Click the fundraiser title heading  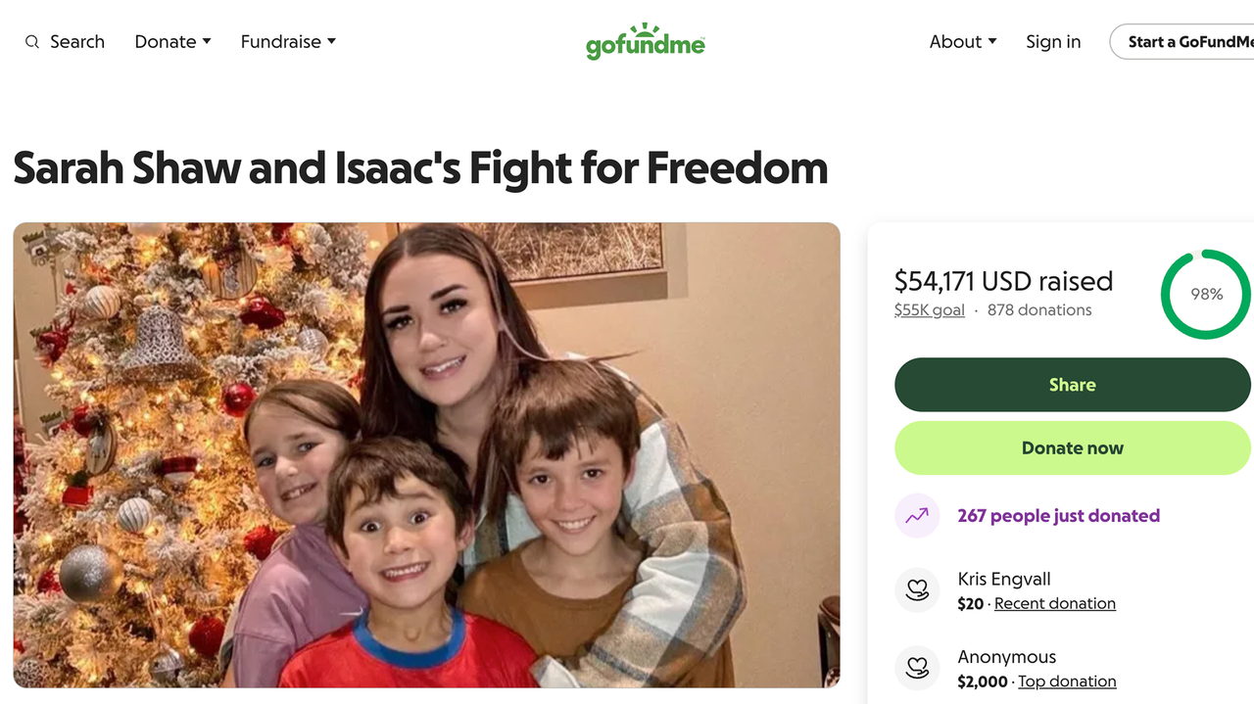(420, 168)
